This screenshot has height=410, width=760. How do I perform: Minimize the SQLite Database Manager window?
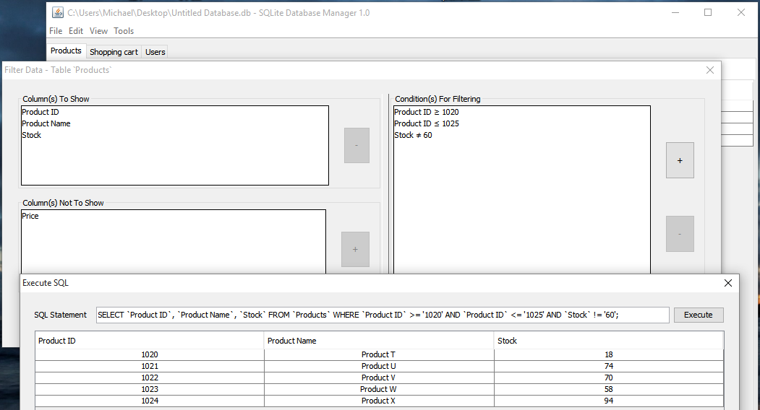(x=675, y=12)
